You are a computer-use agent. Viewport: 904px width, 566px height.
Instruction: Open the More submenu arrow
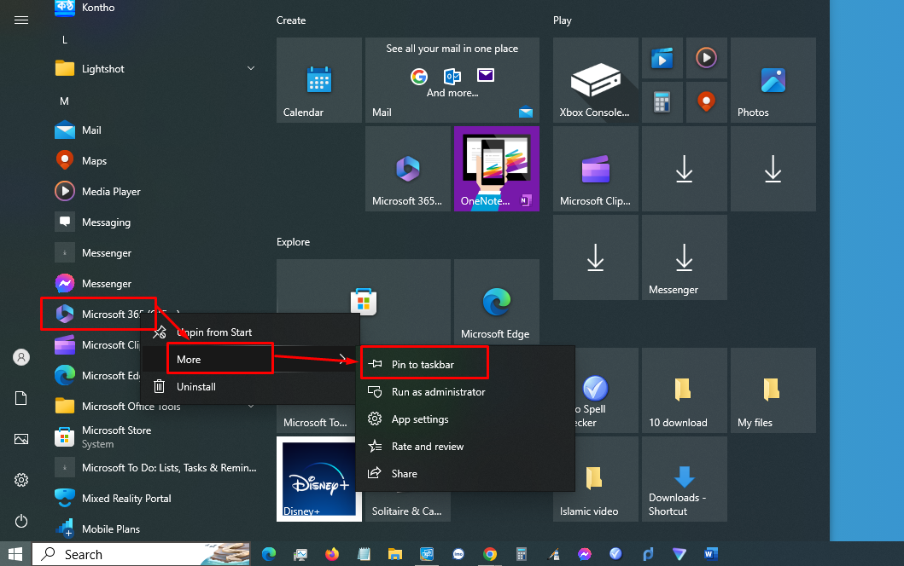click(x=343, y=358)
